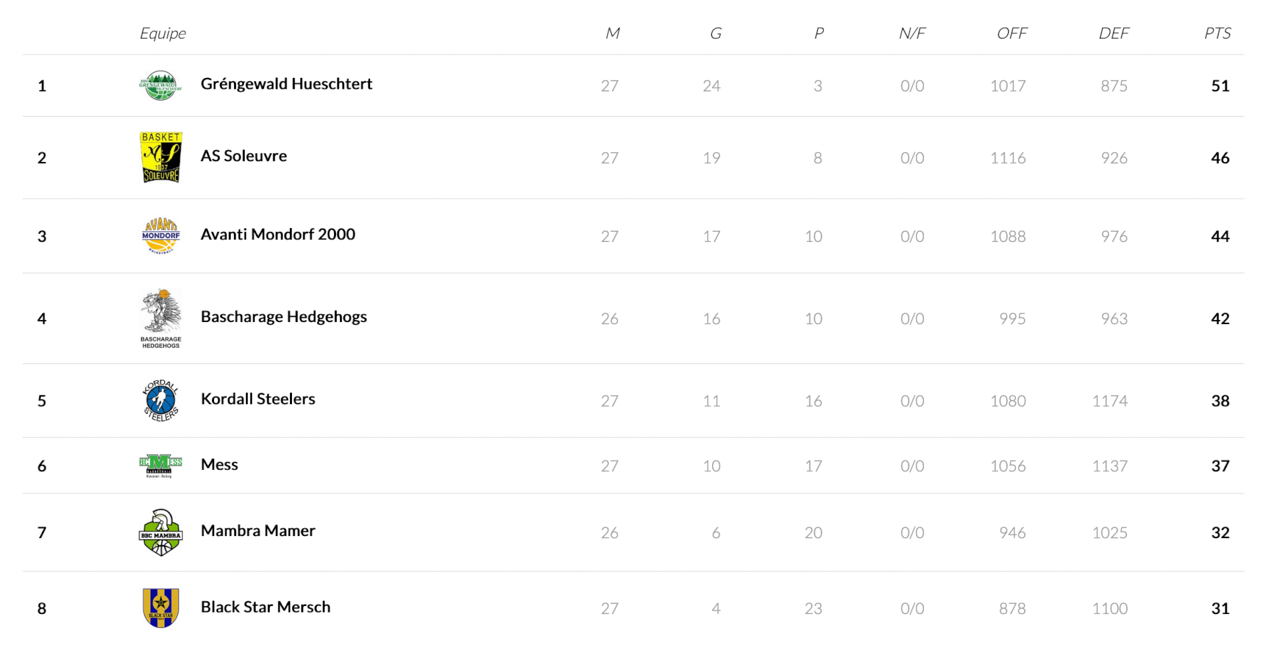Click the Black Star Mersch name
Viewport: 1280px width, 670px height.
coord(265,607)
